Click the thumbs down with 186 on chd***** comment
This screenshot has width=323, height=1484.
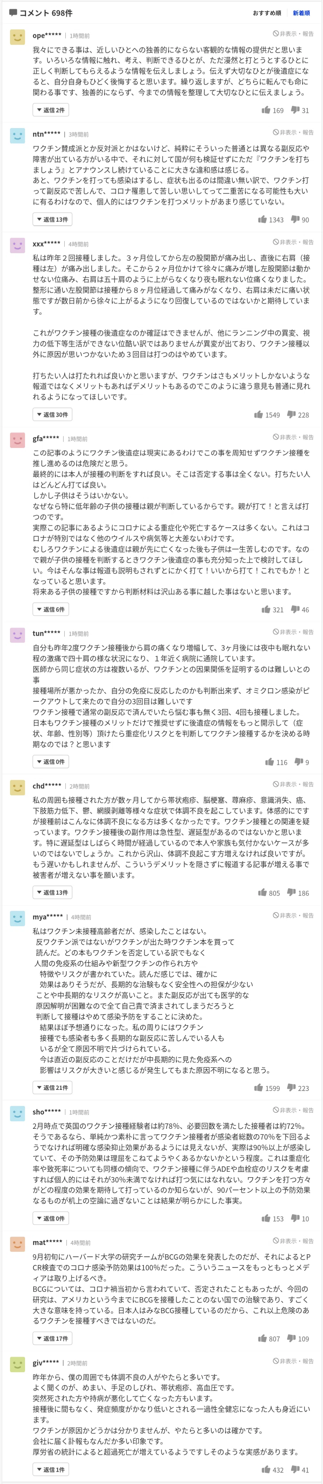298,892
